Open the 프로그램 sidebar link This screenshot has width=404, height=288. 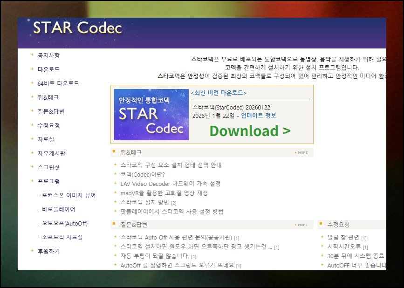(x=48, y=181)
